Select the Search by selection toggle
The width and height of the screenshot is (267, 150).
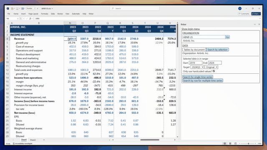click(x=217, y=50)
